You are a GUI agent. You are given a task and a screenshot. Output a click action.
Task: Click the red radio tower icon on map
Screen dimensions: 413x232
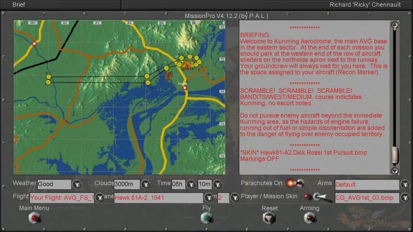coord(168,76)
